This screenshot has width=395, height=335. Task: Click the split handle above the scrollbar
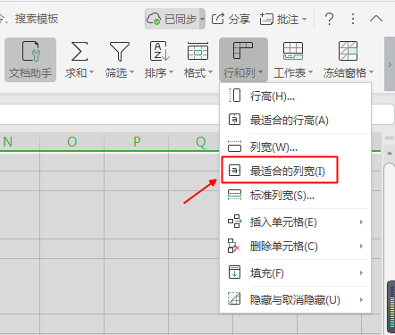(x=390, y=138)
